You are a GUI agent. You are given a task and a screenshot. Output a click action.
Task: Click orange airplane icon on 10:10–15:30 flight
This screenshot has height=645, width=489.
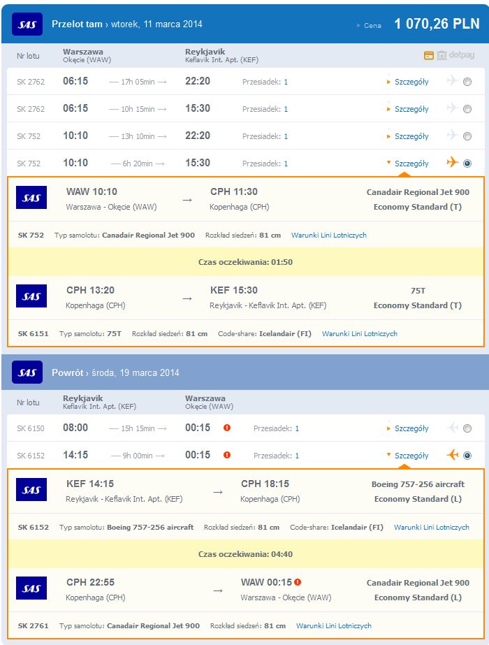coord(453,162)
